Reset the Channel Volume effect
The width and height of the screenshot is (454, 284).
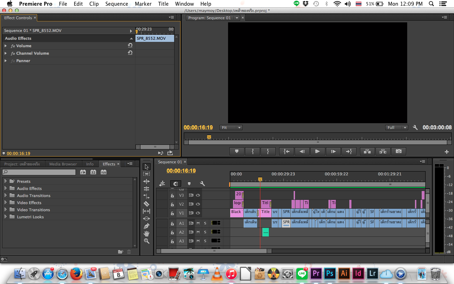(130, 53)
